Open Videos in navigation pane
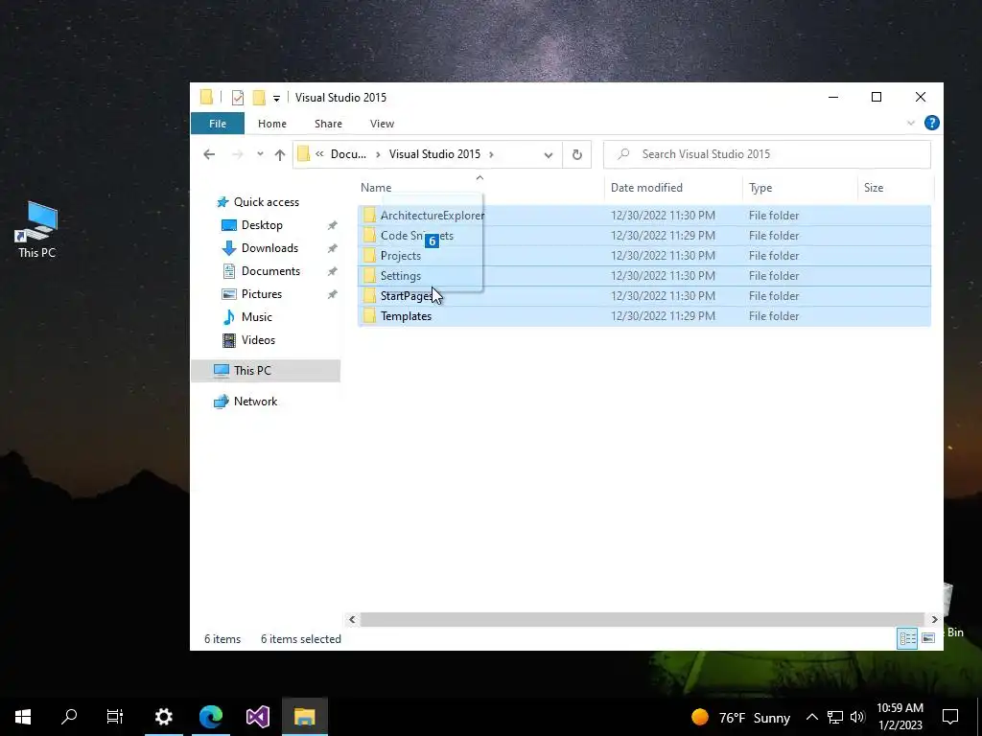The image size is (982, 736). (x=258, y=340)
